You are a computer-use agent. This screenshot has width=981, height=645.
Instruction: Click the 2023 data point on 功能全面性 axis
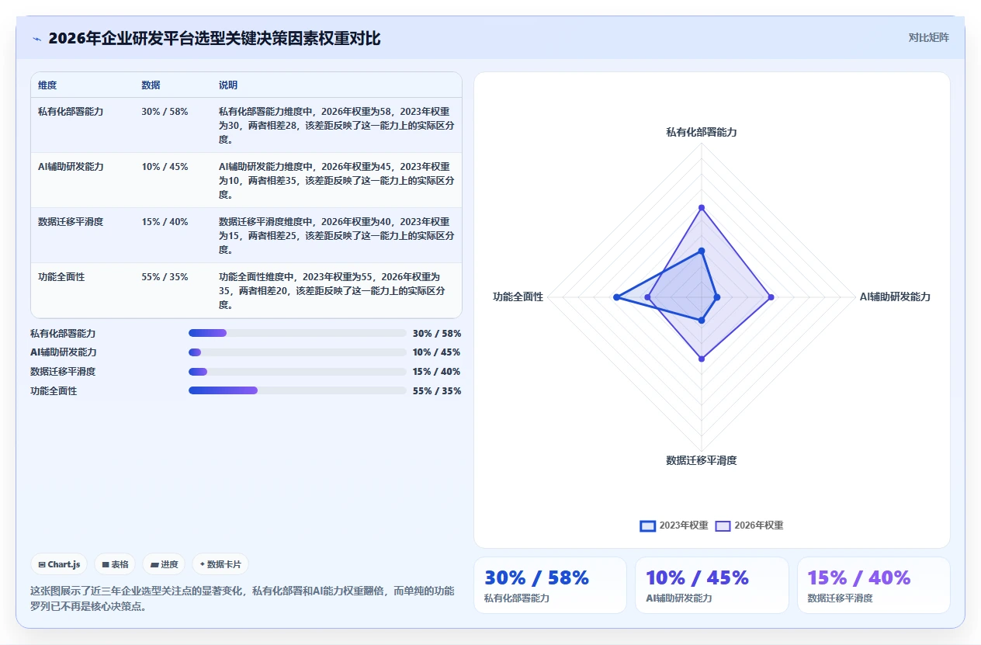tap(616, 297)
